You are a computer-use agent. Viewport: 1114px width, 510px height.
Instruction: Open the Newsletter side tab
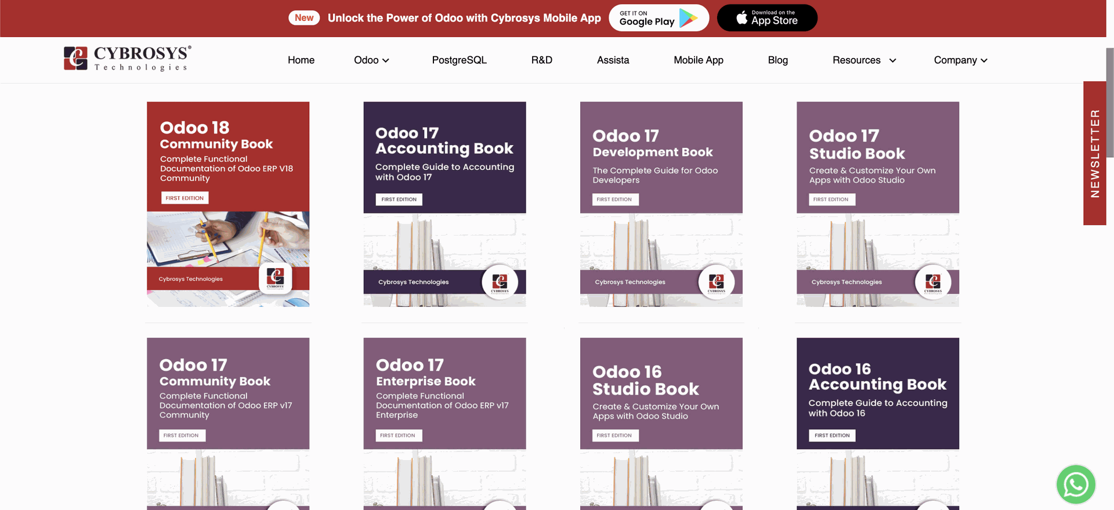pyautogui.click(x=1095, y=153)
